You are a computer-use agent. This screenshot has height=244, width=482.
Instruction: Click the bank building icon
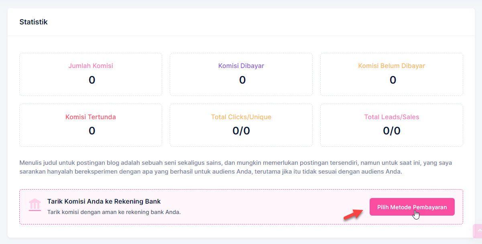[35, 204]
